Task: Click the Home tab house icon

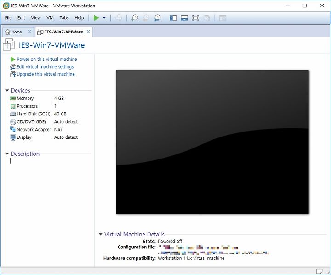Action: (8, 32)
